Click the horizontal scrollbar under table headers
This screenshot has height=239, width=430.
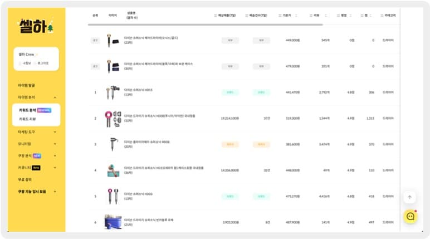205,25
